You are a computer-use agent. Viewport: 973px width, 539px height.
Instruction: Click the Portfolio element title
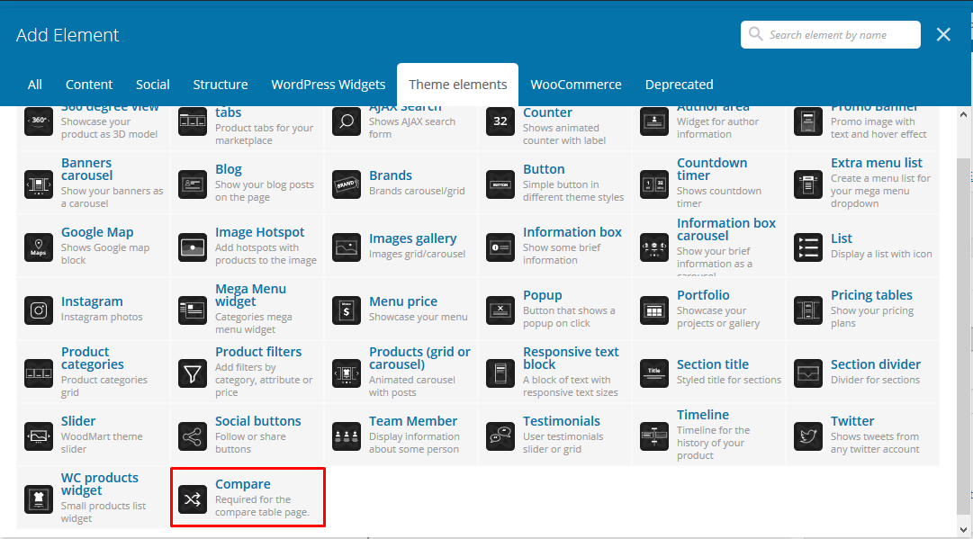coord(703,295)
